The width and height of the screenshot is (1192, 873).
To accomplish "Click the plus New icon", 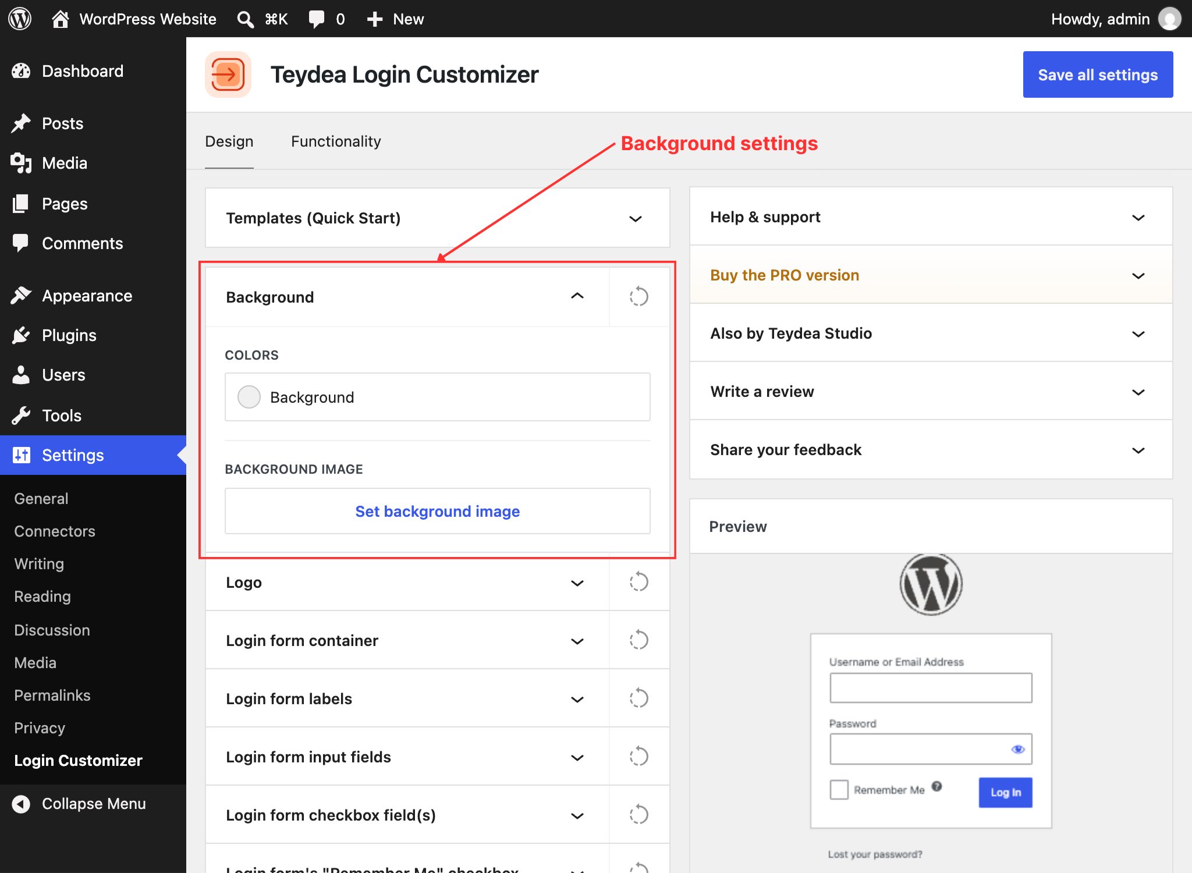I will 375,19.
